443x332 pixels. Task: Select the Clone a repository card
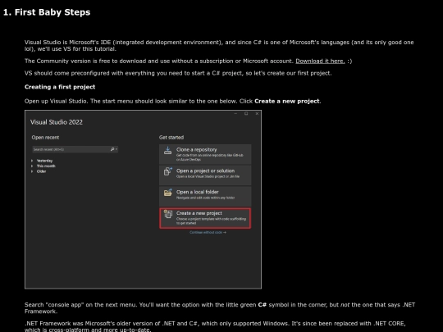(x=205, y=154)
